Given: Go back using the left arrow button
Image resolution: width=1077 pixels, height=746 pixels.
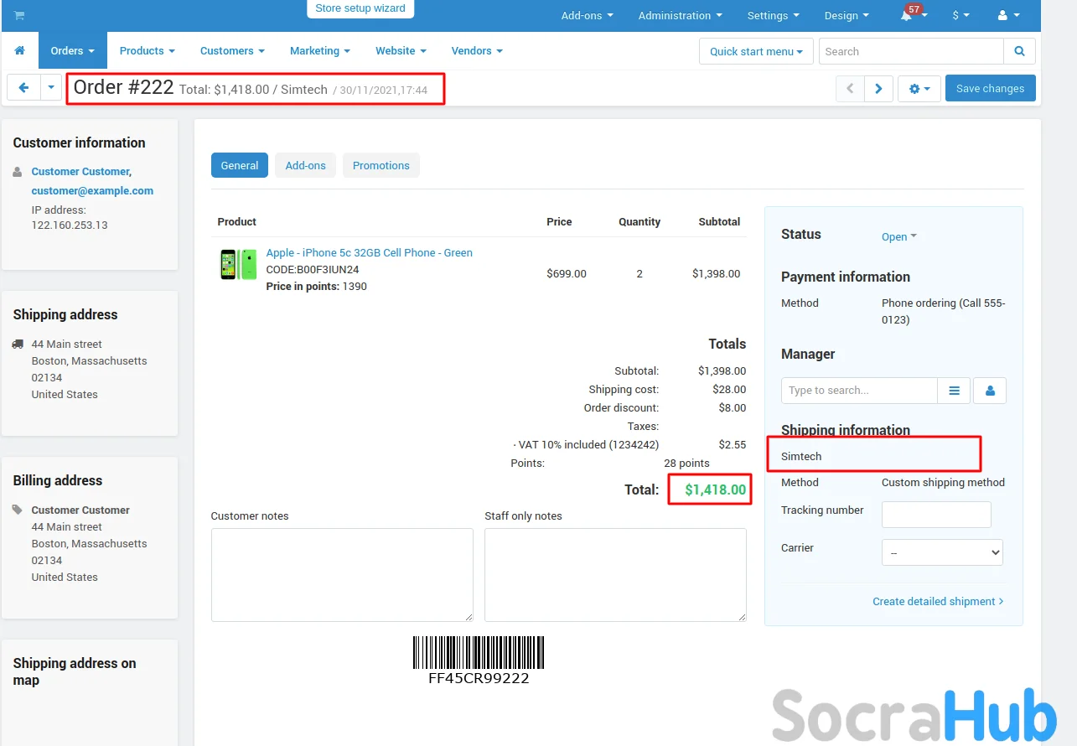Looking at the screenshot, I should click(23, 88).
